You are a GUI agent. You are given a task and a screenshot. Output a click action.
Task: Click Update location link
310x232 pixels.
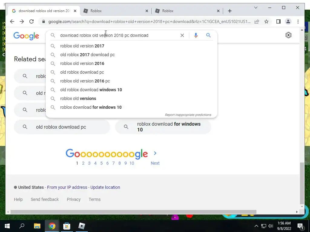click(105, 187)
